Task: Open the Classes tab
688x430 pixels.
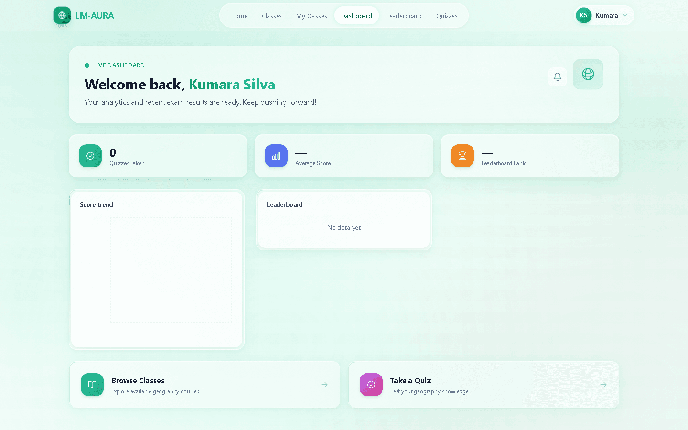Action: (x=272, y=16)
